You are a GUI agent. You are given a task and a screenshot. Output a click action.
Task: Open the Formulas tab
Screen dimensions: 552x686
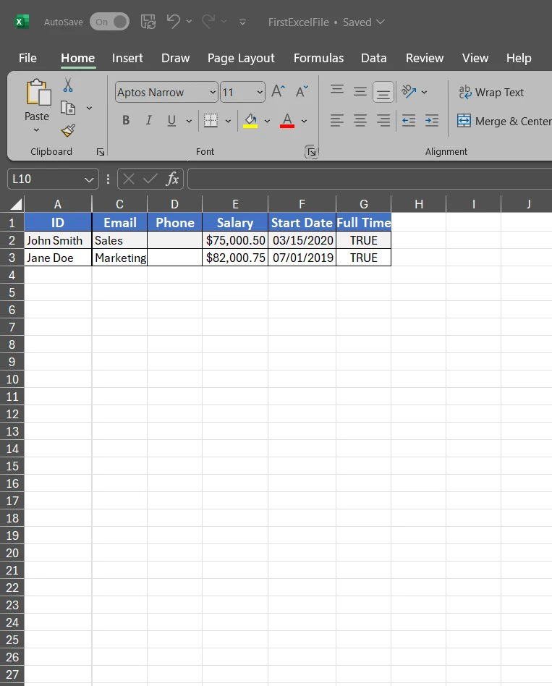tap(318, 58)
